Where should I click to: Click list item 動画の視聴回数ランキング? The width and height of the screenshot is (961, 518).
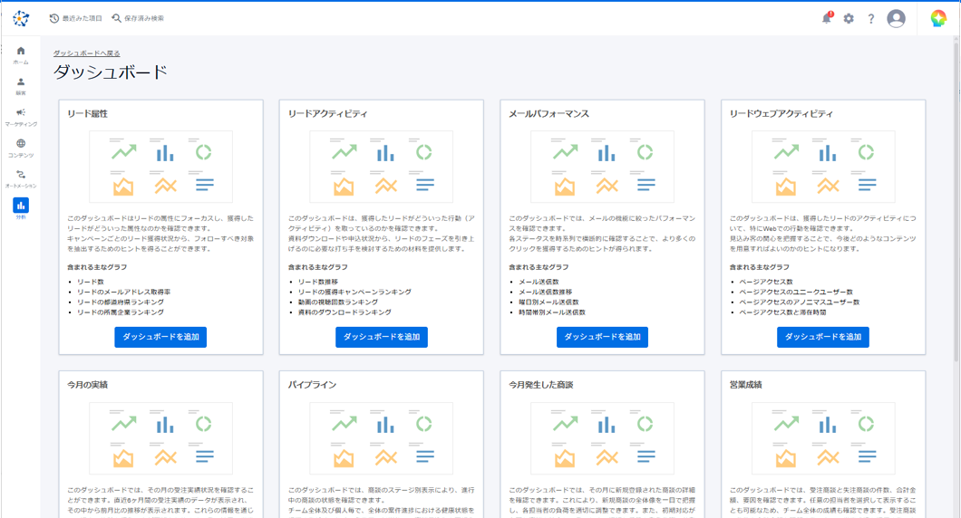coord(337,302)
